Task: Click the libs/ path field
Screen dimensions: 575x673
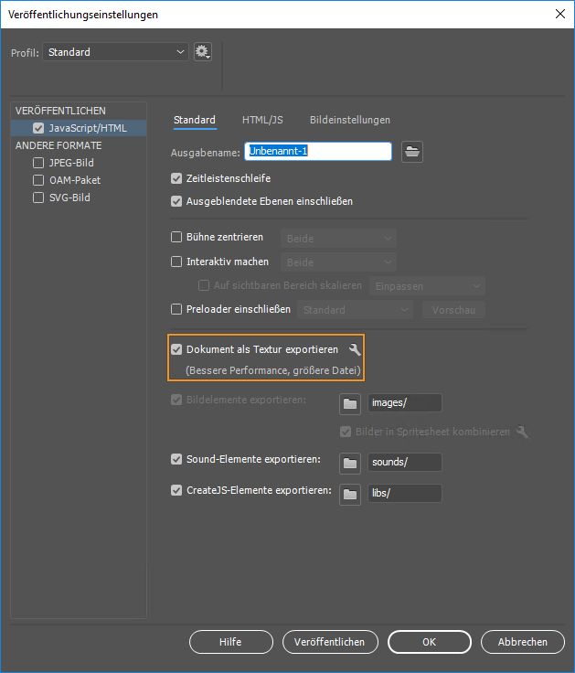Action: point(404,493)
